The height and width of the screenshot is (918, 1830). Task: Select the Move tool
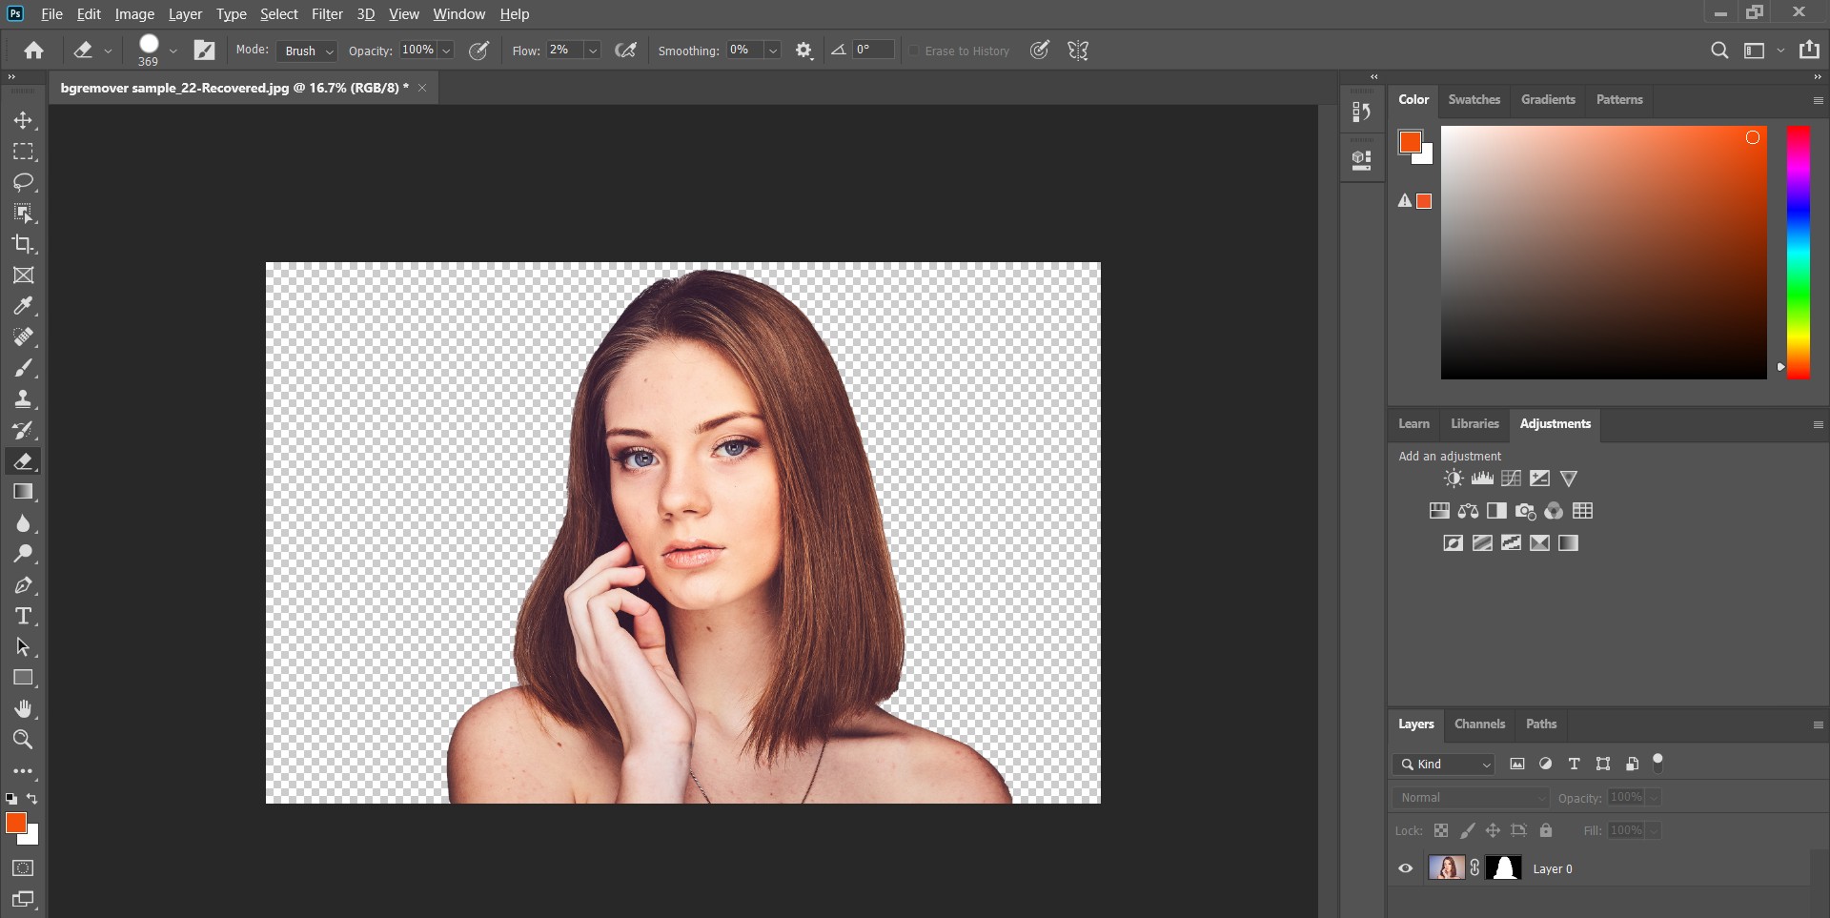click(x=24, y=120)
